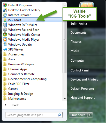This screenshot has height=123, width=106.
Task: Open shutdown options arrow menu
Action: tap(90, 115)
